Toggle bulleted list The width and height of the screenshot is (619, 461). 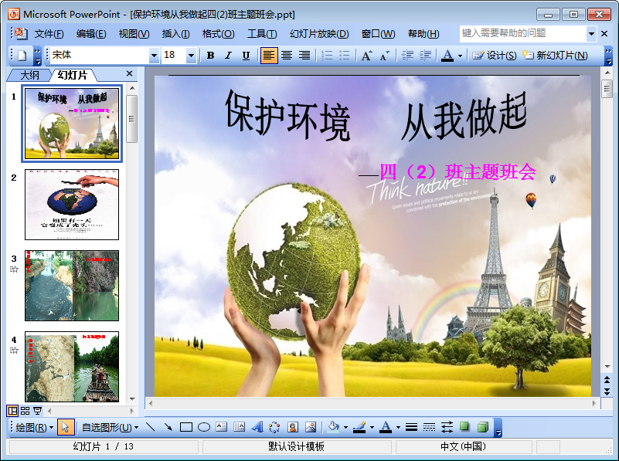point(345,56)
